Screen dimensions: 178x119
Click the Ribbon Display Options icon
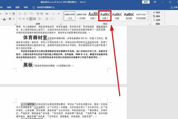click(x=155, y=2)
